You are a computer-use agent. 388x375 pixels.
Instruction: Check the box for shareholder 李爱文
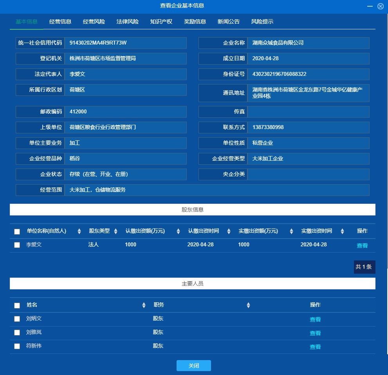click(x=17, y=245)
